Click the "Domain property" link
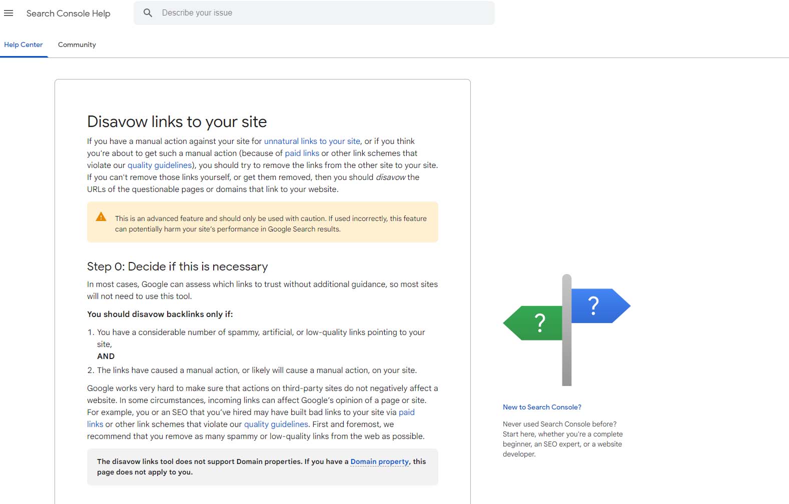Screen dimensions: 789x504 click(379, 461)
